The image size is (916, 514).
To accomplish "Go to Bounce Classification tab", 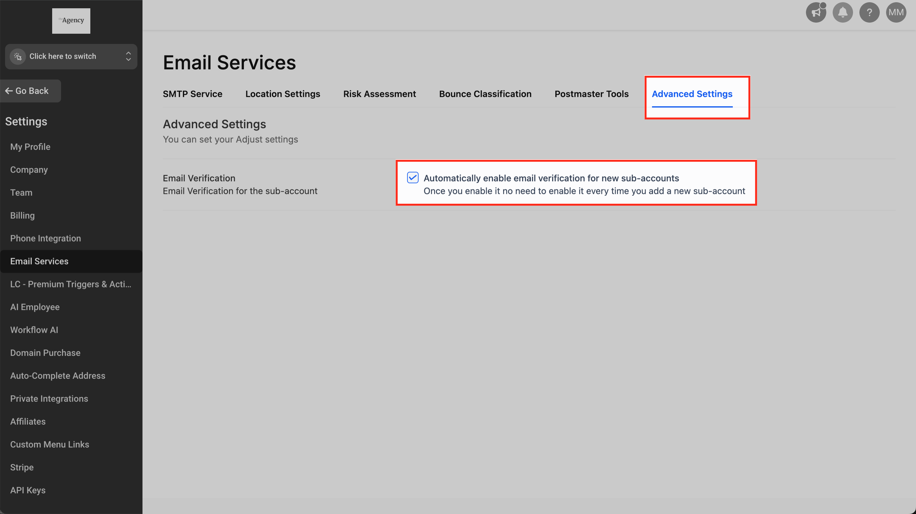I will click(x=485, y=94).
